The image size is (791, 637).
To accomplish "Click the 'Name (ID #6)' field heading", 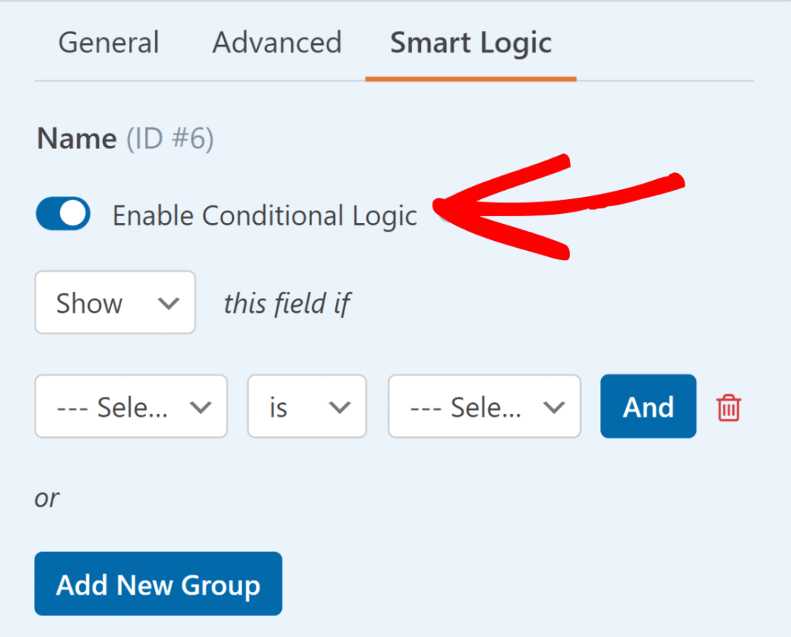I will click(125, 138).
